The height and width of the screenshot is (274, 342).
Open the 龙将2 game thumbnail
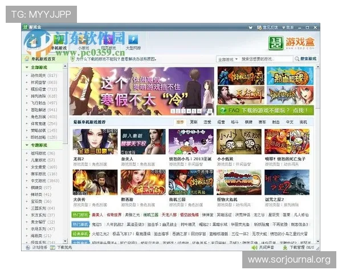[95, 142]
